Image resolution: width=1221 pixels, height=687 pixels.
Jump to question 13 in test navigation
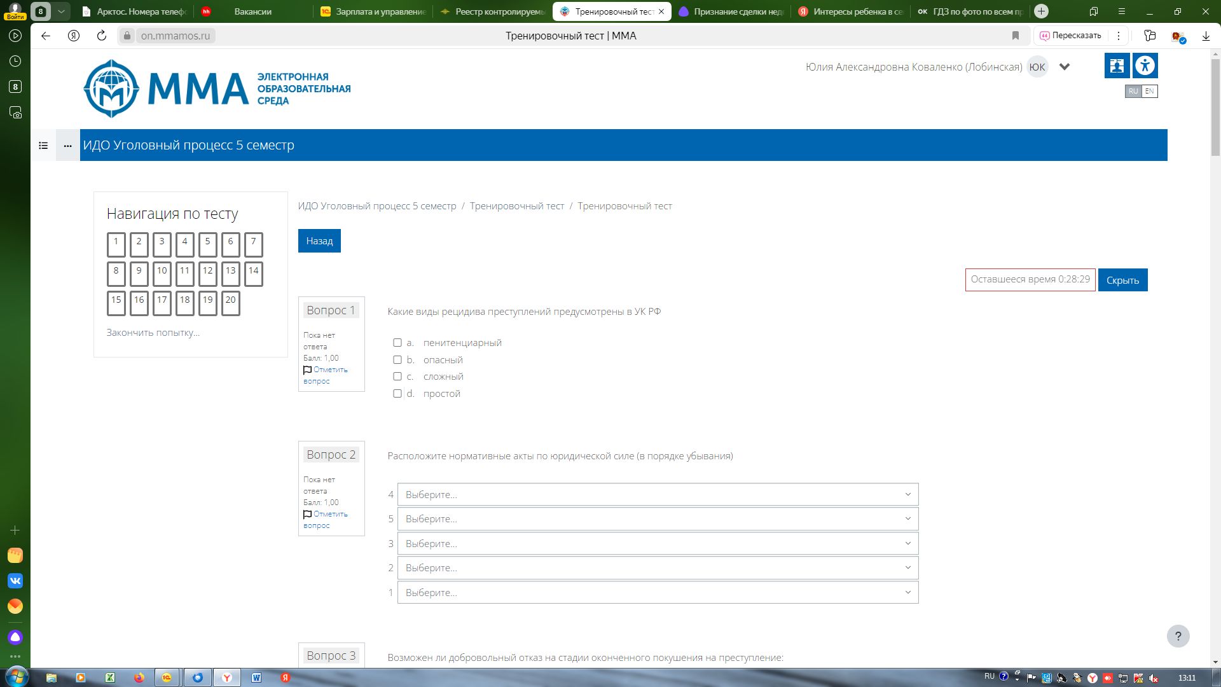[x=231, y=274]
